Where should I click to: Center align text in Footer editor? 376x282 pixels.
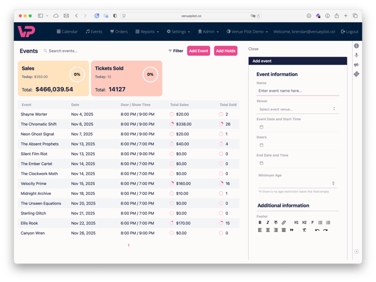268,230
